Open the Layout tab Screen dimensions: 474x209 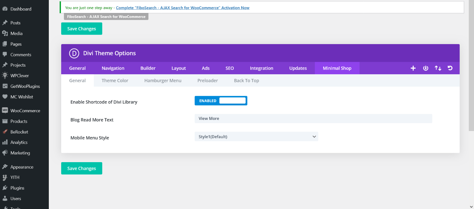179,68
